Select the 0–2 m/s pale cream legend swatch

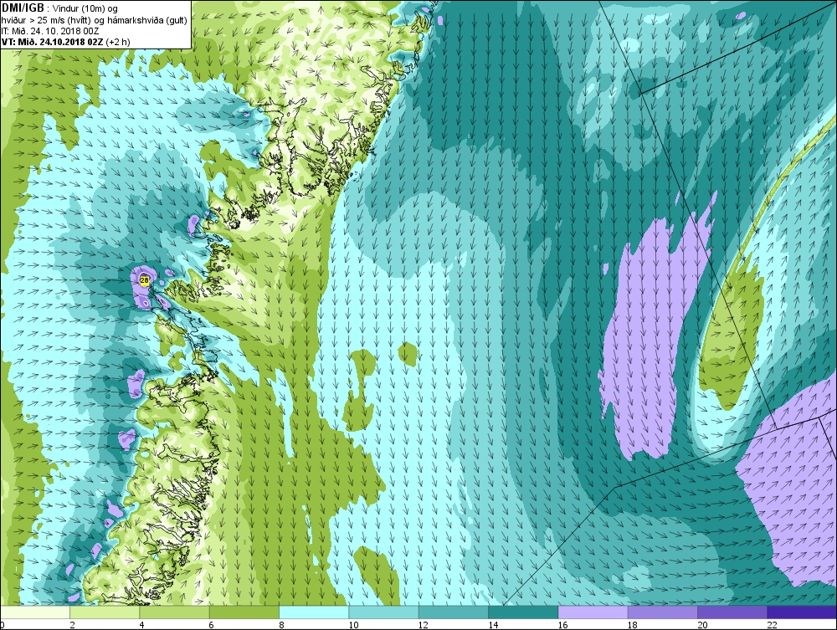pyautogui.click(x=34, y=612)
